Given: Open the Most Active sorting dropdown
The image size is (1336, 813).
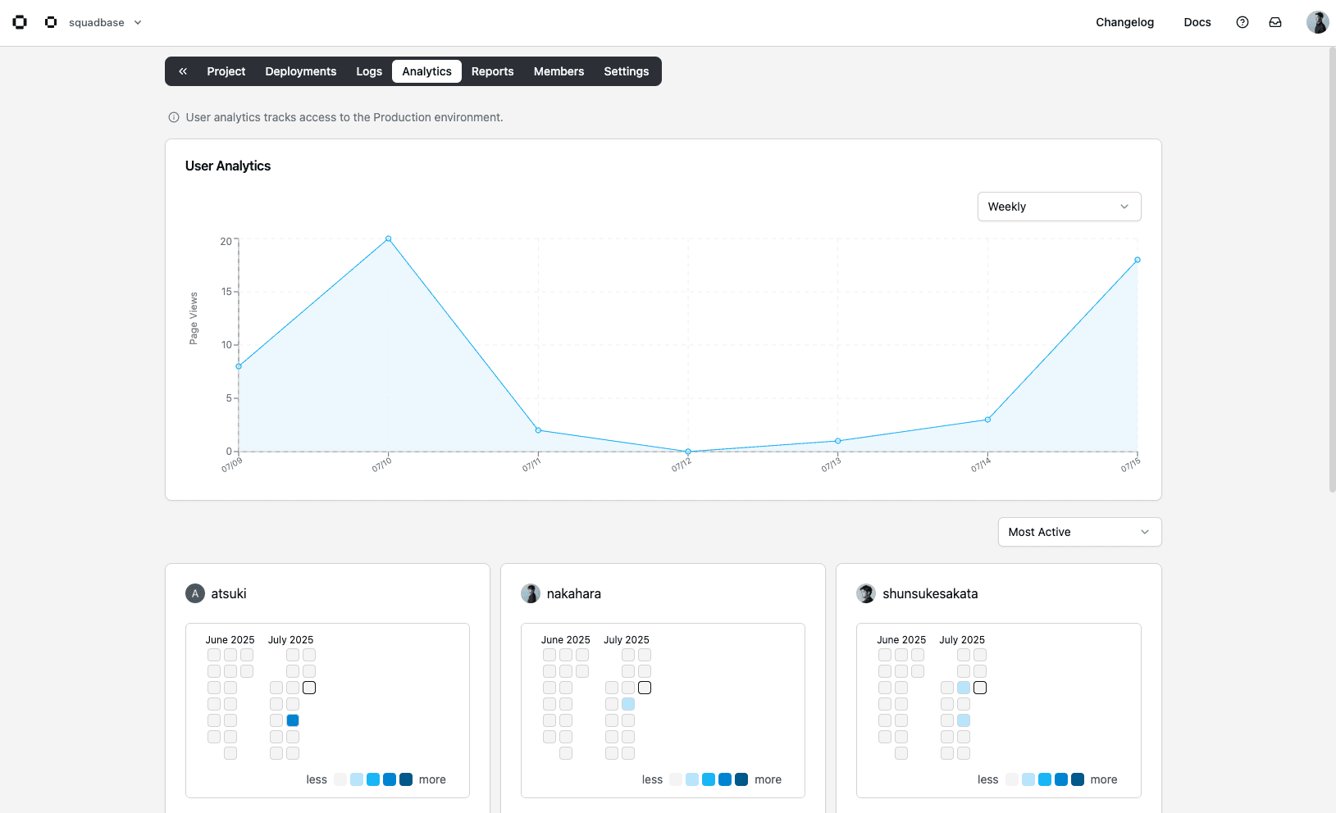Looking at the screenshot, I should [x=1079, y=532].
